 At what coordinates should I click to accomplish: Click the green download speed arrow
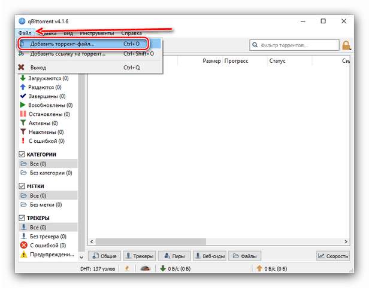point(162,269)
